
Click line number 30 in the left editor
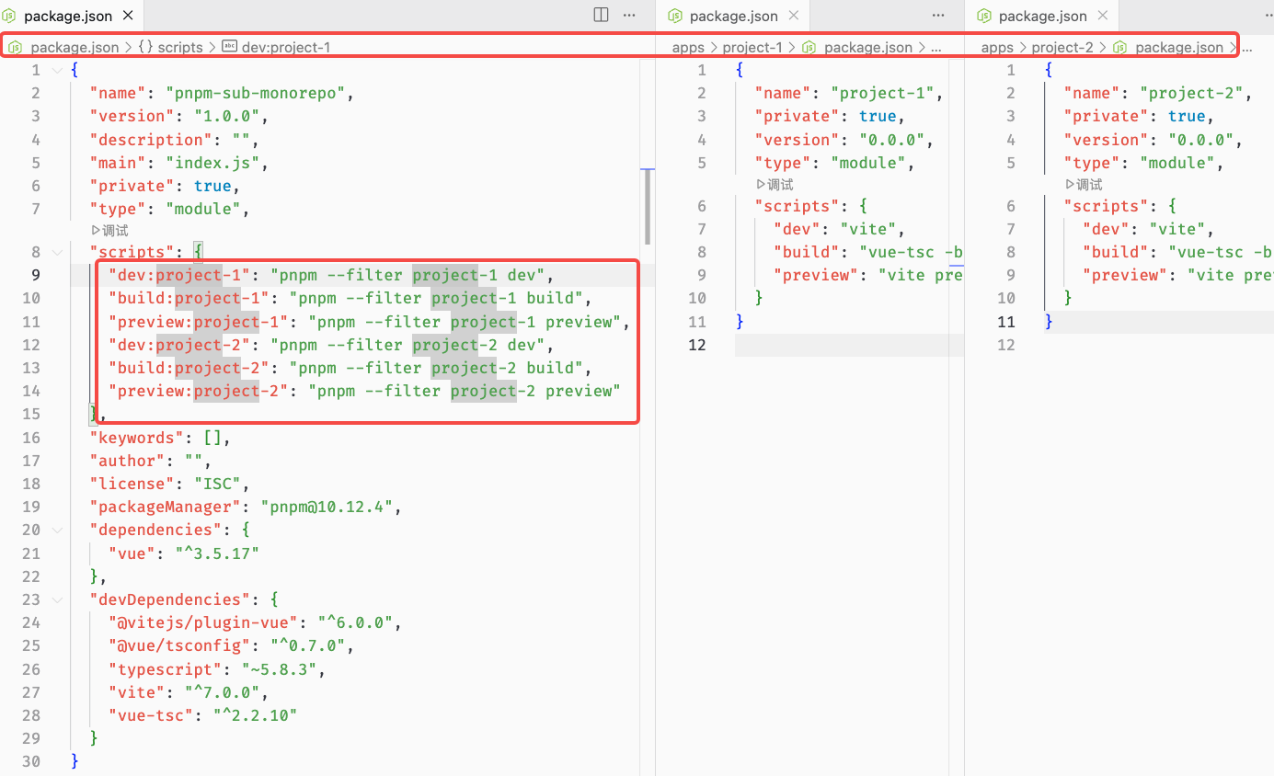pos(30,761)
